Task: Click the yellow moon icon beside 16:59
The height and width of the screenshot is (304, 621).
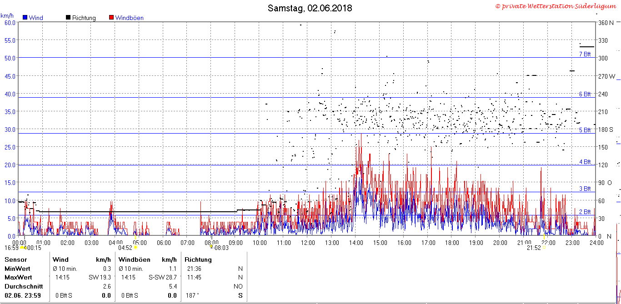Action: tap(22, 247)
